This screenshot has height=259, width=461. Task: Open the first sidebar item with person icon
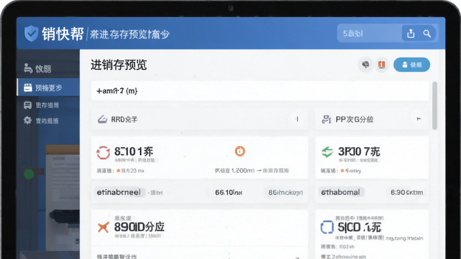[x=48, y=69]
